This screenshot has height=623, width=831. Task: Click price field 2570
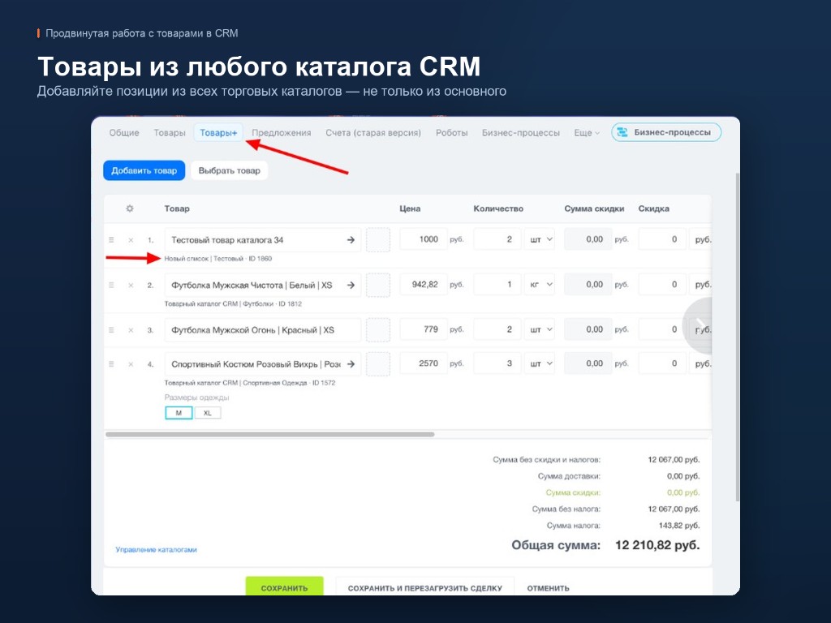[424, 363]
